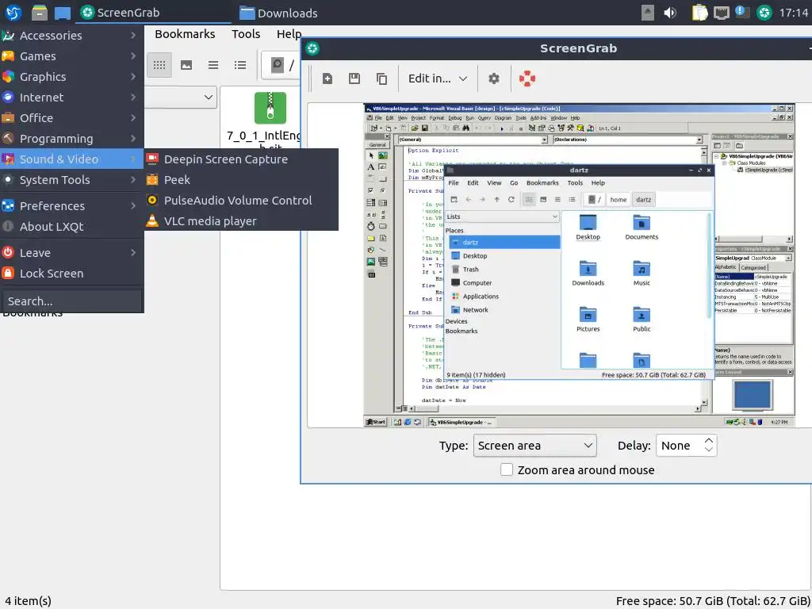
Task: Expand the Programming menu category
Action: coord(71,139)
